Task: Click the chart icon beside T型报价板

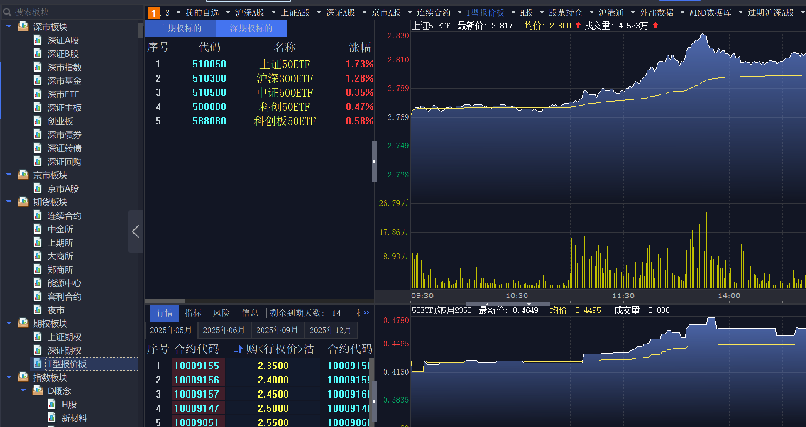Action: click(x=38, y=363)
